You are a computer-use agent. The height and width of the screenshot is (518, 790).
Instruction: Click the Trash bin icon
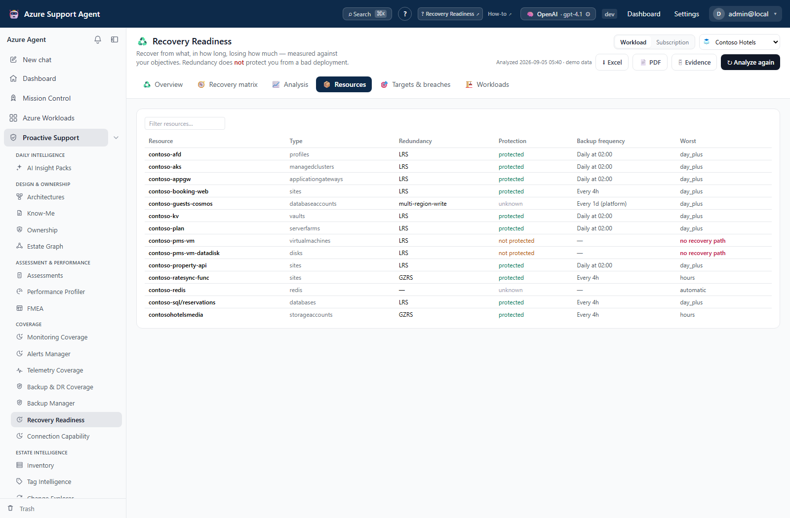click(10, 508)
